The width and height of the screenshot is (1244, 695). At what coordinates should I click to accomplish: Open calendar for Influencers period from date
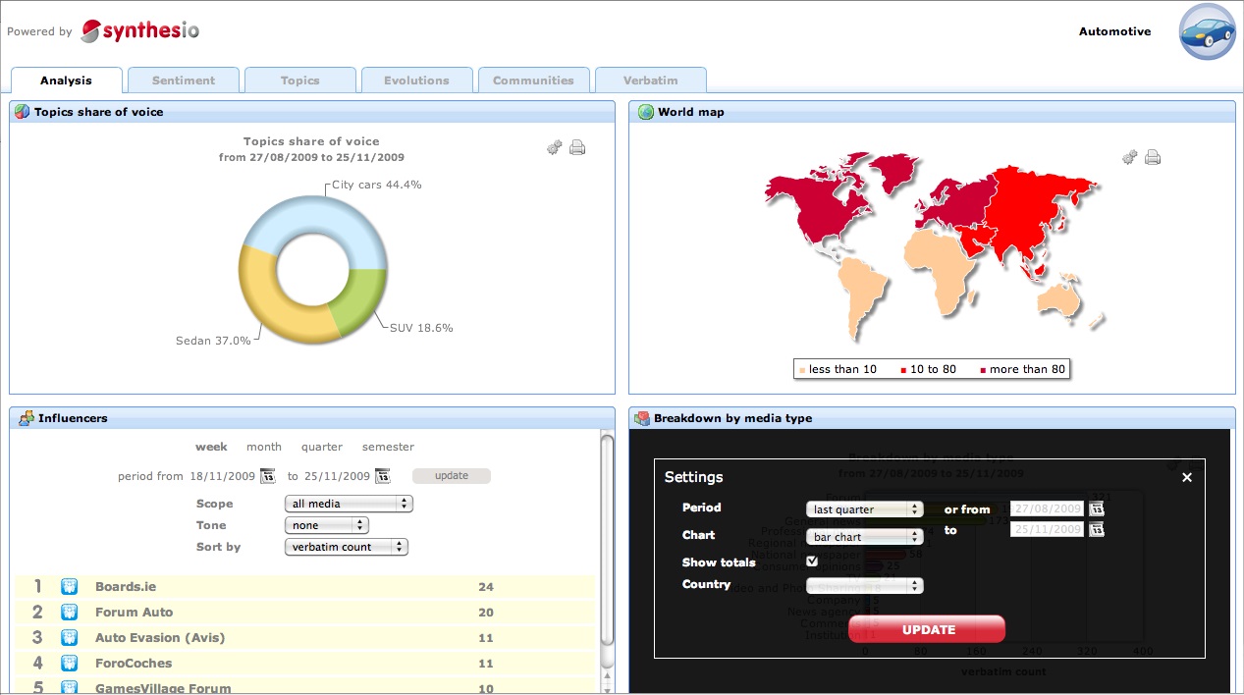[x=267, y=476]
